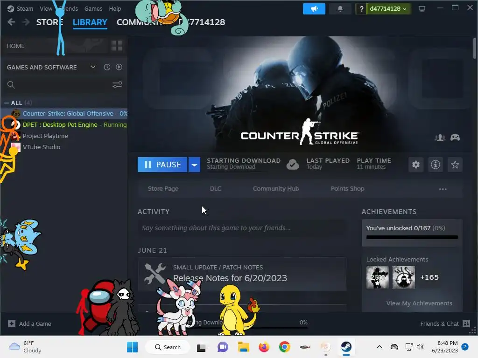Click the multiplayer friends icon on banner
478x358 pixels.
pos(440,138)
